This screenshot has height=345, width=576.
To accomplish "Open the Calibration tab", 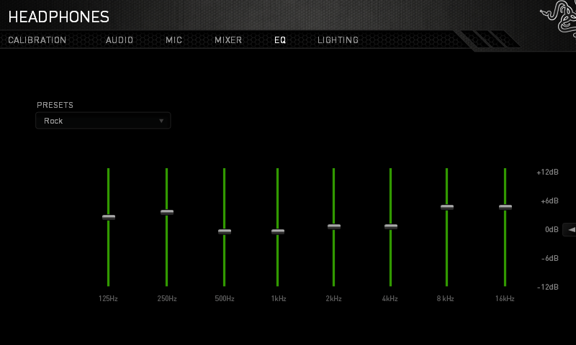I will pos(37,40).
